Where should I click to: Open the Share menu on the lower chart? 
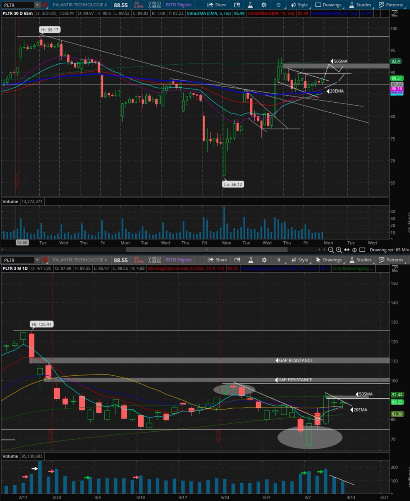(x=217, y=260)
